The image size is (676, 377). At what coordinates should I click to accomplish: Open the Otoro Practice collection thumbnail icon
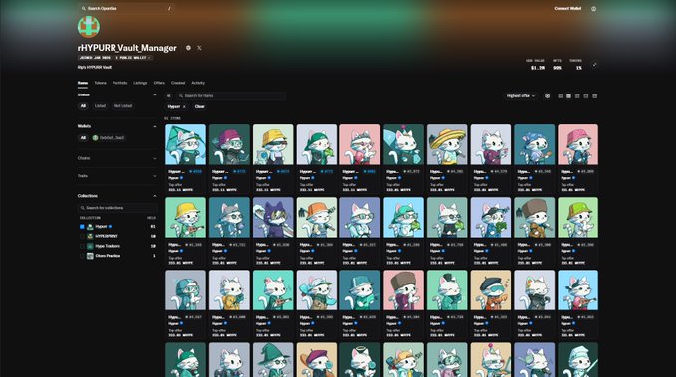pyautogui.click(x=90, y=256)
